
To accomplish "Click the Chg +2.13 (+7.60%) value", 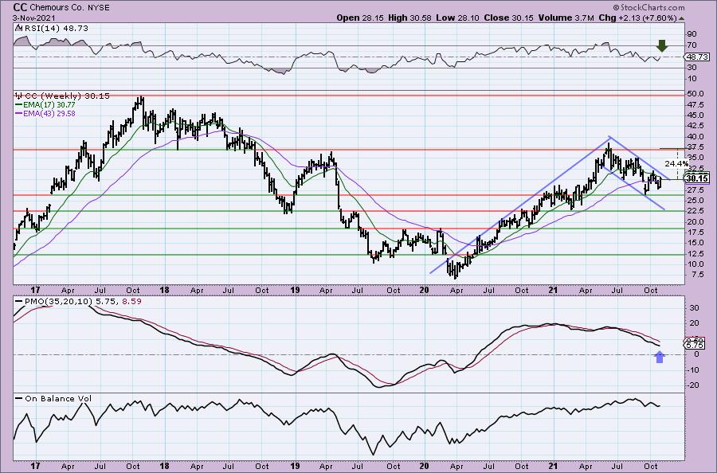I will point(637,18).
